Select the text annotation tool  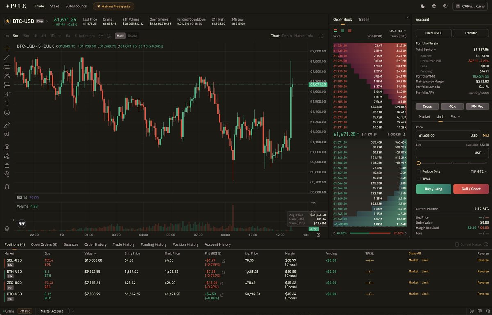(x=7, y=103)
